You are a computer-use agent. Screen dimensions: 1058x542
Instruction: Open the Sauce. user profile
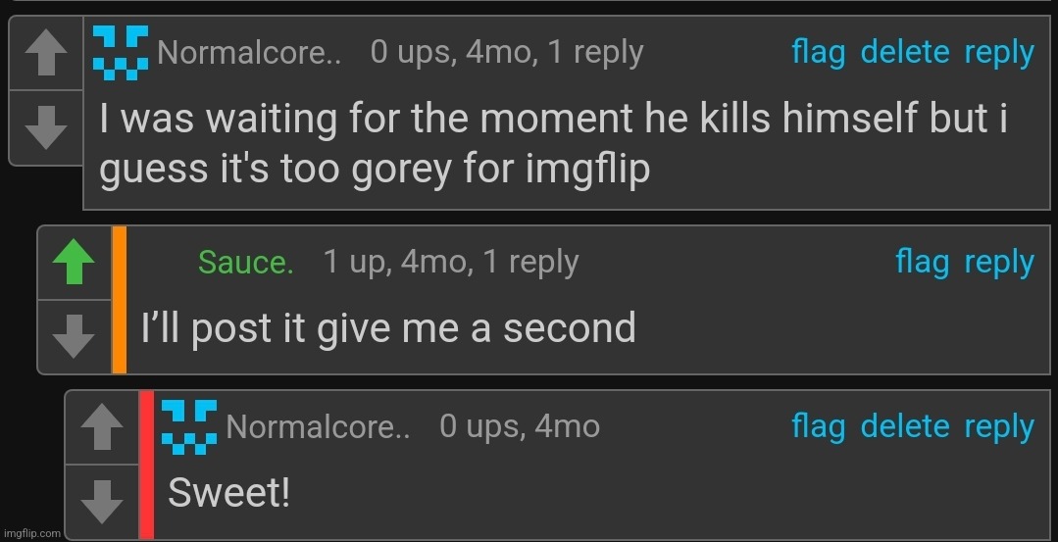(245, 262)
